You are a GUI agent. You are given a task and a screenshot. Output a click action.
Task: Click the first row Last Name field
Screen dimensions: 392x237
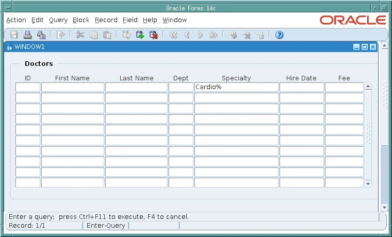(x=136, y=87)
